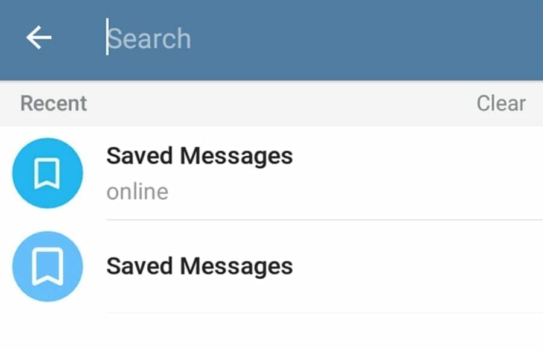543x350 pixels.
Task: Tap the online status text
Action: point(138,192)
